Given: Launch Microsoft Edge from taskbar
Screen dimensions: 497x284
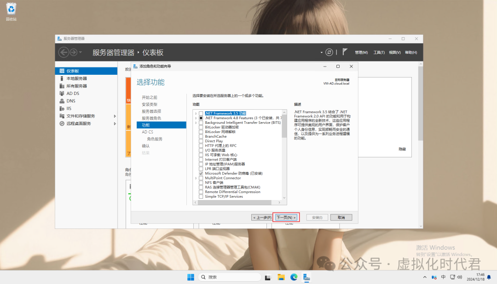Looking at the screenshot, I should [x=294, y=277].
